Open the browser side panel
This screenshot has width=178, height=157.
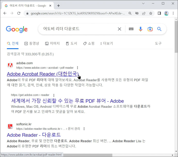point(159,13)
